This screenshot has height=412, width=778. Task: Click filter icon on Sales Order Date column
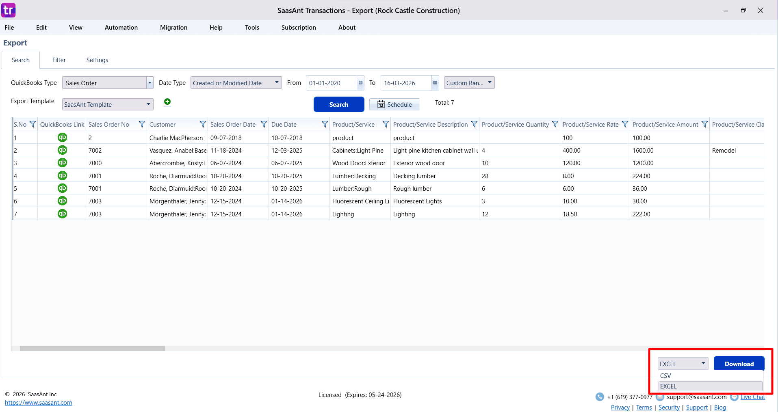click(x=264, y=124)
